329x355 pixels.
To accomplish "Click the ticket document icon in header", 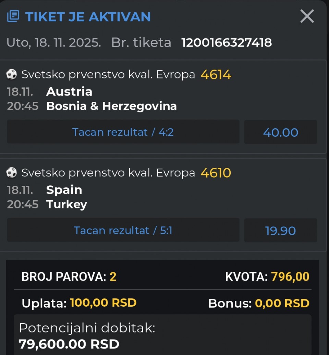I will pos(13,16).
